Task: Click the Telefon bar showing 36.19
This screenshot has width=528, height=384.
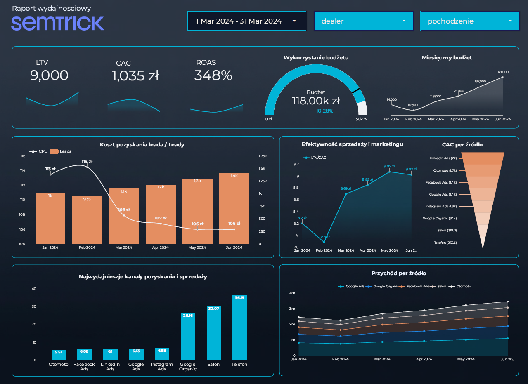Action: 239,326
